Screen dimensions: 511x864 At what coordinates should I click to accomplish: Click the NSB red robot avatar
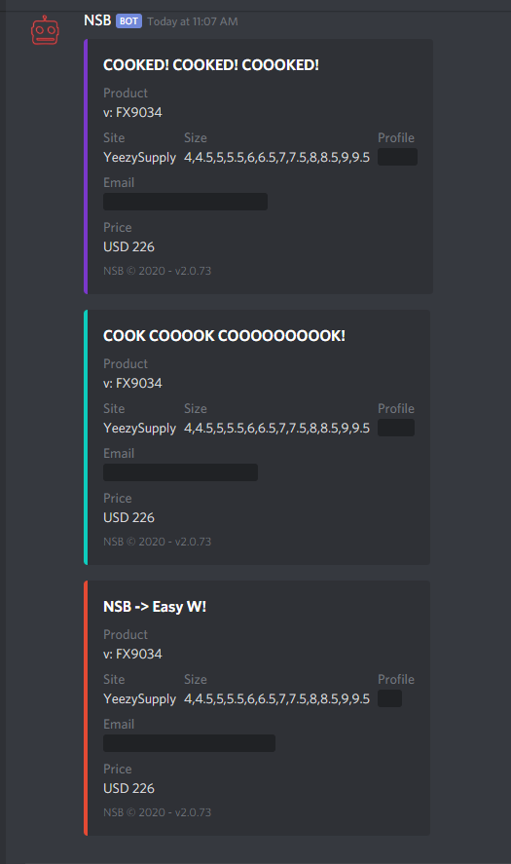[x=45, y=30]
